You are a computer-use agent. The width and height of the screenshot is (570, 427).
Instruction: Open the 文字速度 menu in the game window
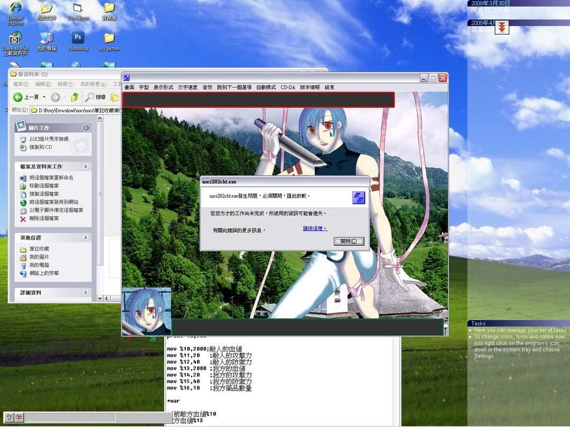point(188,87)
